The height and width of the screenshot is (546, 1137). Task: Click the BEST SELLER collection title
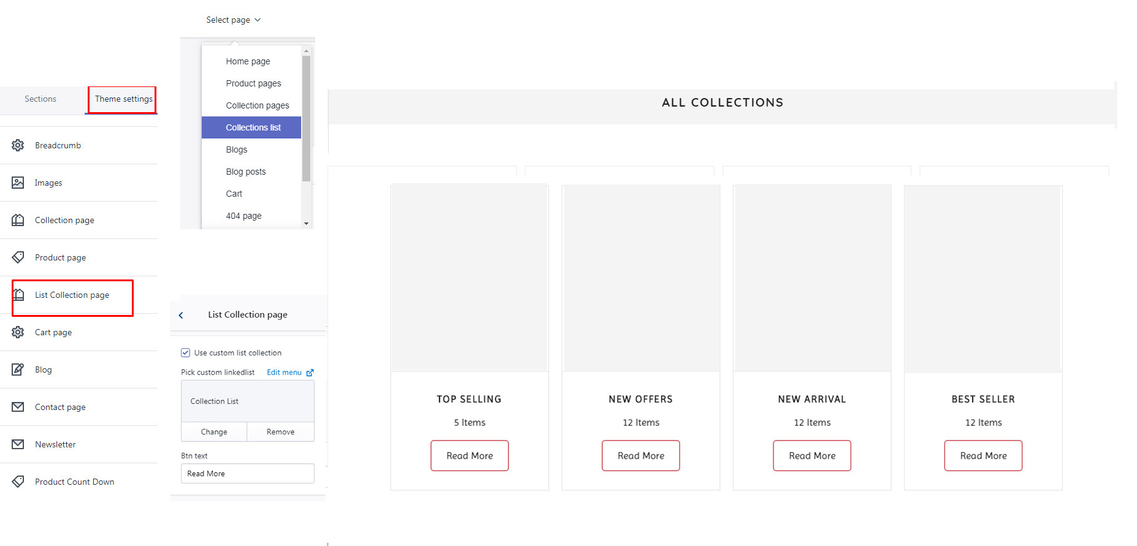(x=983, y=400)
